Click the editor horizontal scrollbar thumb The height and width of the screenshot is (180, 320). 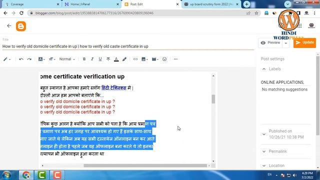145,165
